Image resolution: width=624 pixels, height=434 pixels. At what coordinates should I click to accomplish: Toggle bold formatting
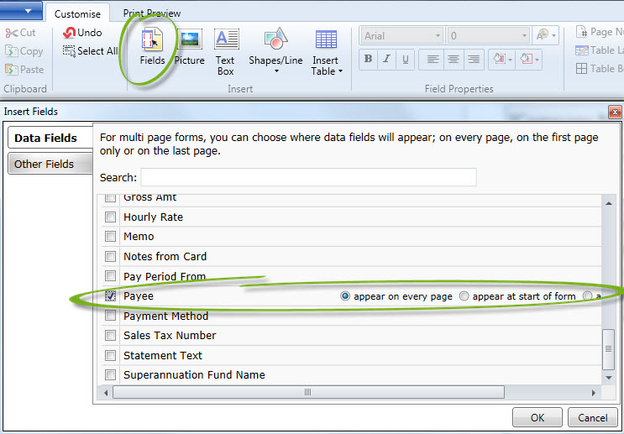click(x=368, y=60)
